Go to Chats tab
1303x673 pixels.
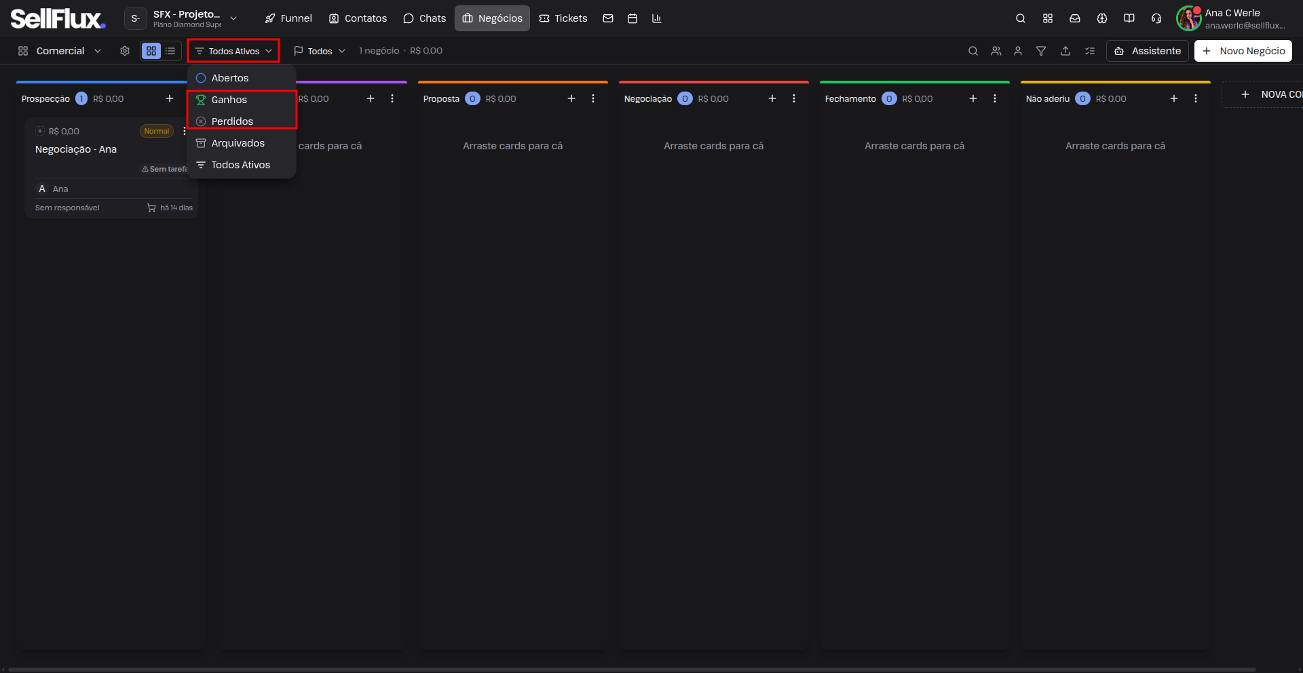coord(425,18)
